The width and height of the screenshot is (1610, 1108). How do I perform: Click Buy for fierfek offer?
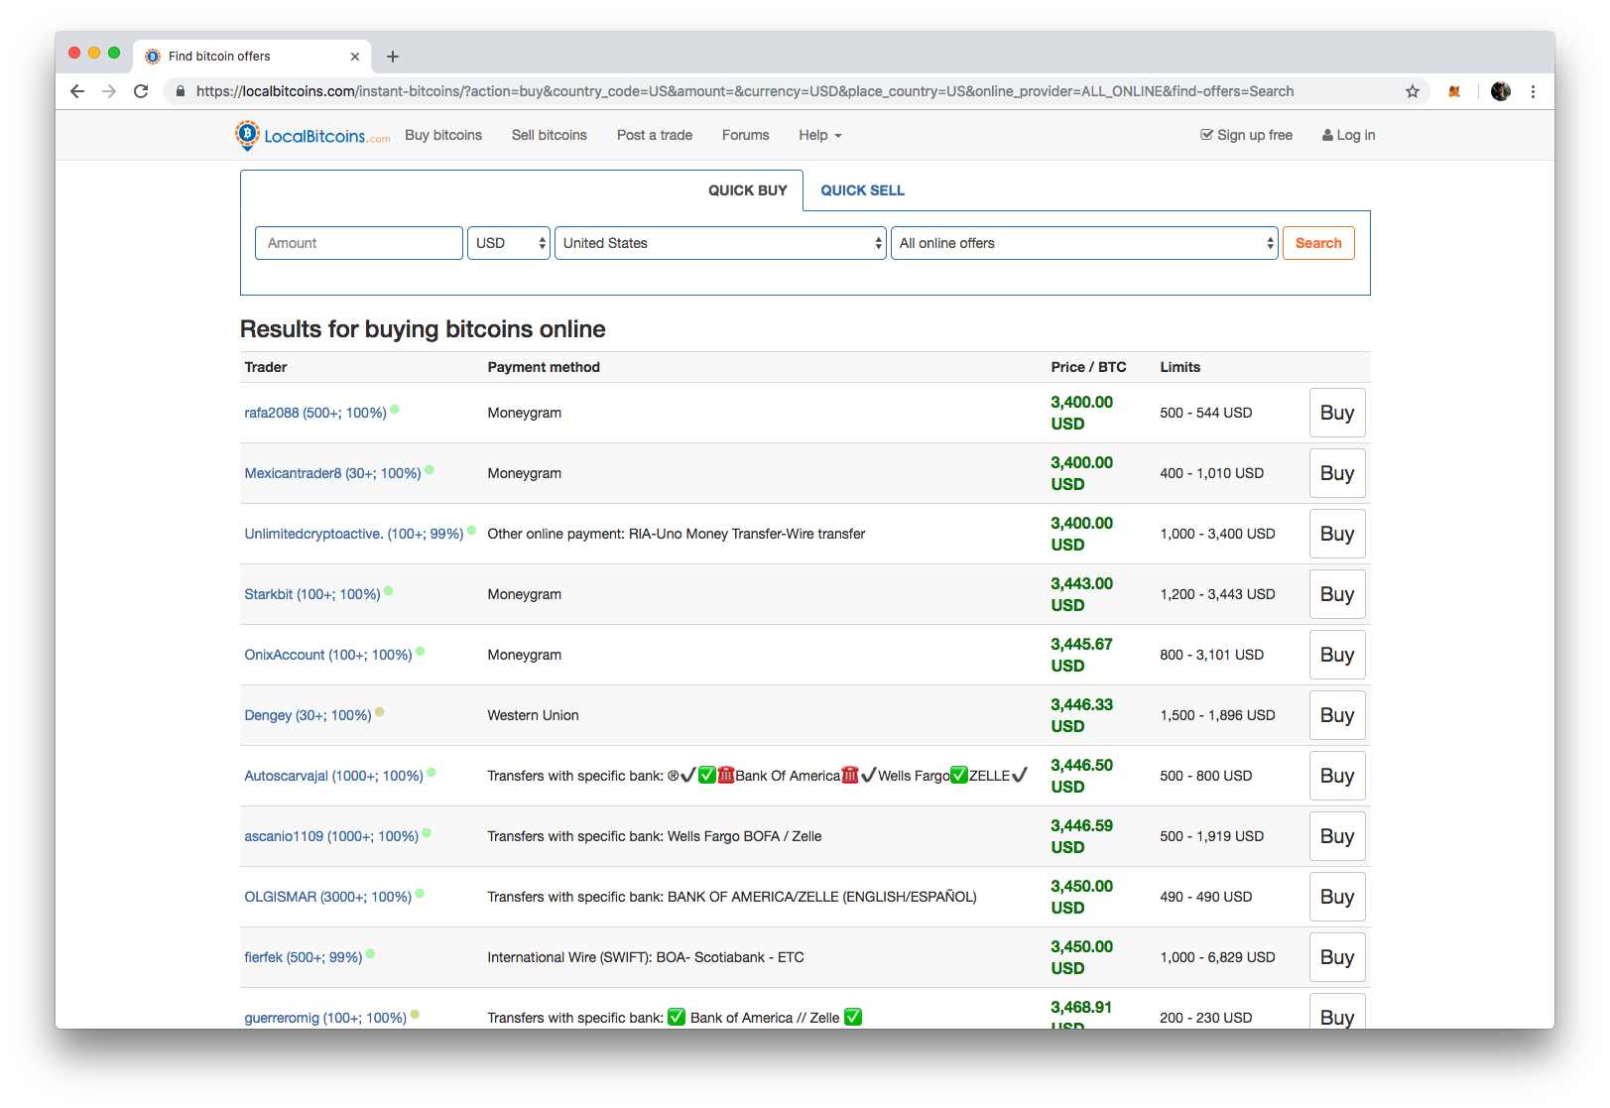pos(1337,957)
